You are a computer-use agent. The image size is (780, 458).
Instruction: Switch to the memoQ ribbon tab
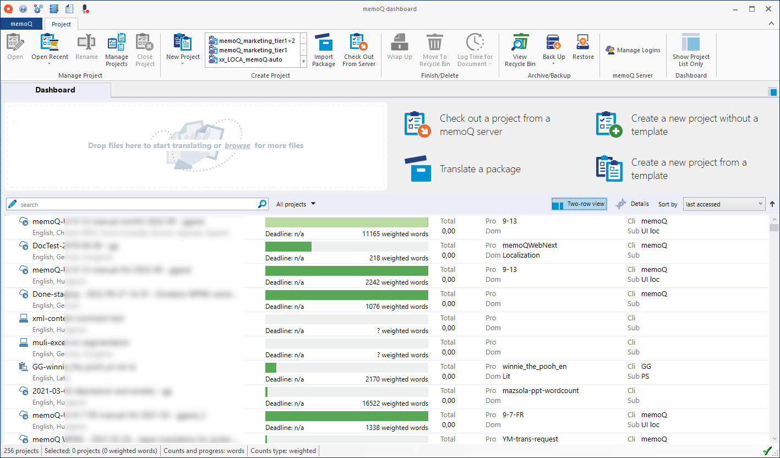pos(21,24)
